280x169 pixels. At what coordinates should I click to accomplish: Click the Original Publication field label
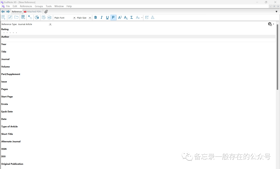[12, 164]
